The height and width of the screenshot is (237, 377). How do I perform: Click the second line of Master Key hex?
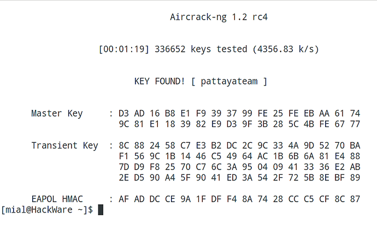pyautogui.click(x=239, y=124)
